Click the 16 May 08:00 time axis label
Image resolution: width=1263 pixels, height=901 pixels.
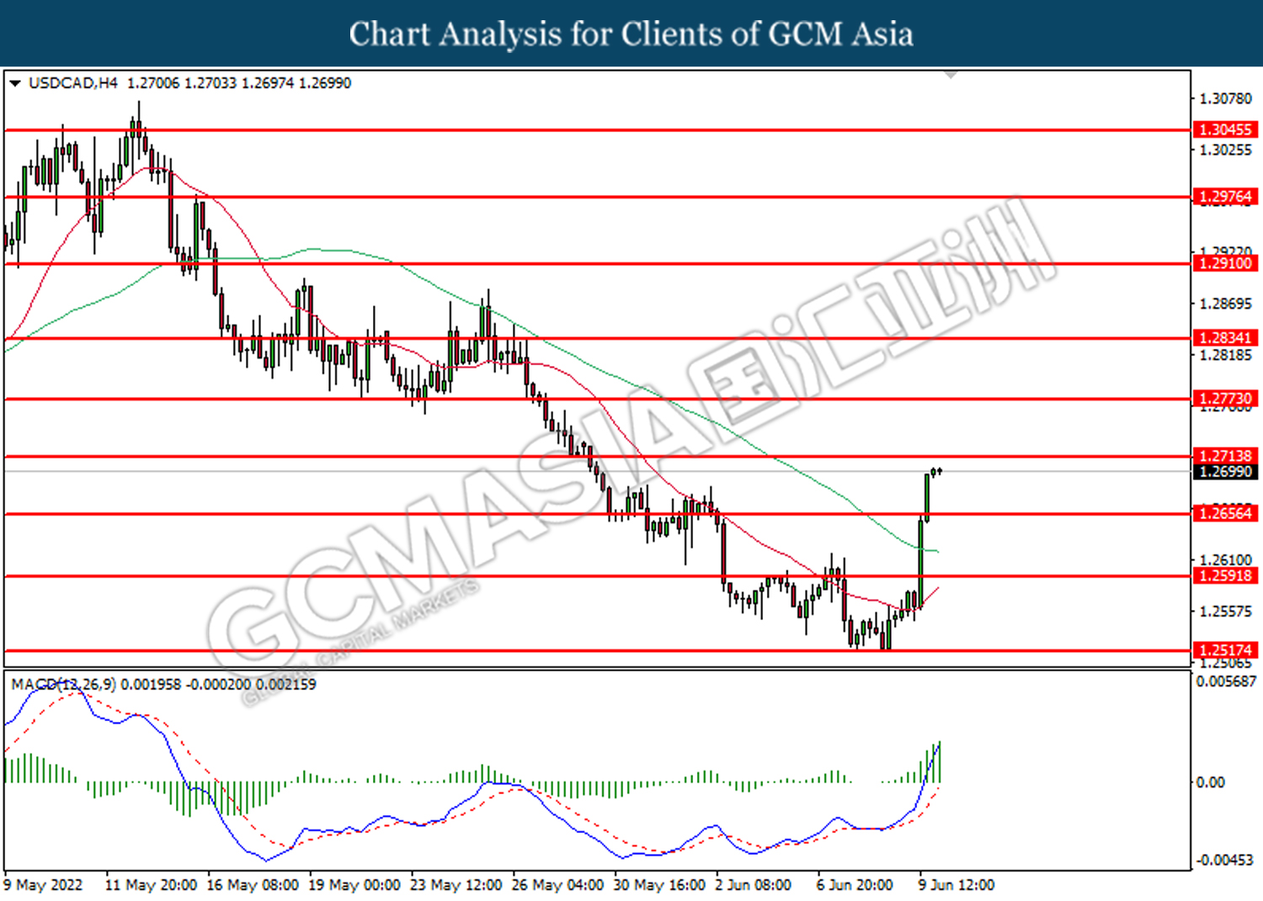coord(253,885)
